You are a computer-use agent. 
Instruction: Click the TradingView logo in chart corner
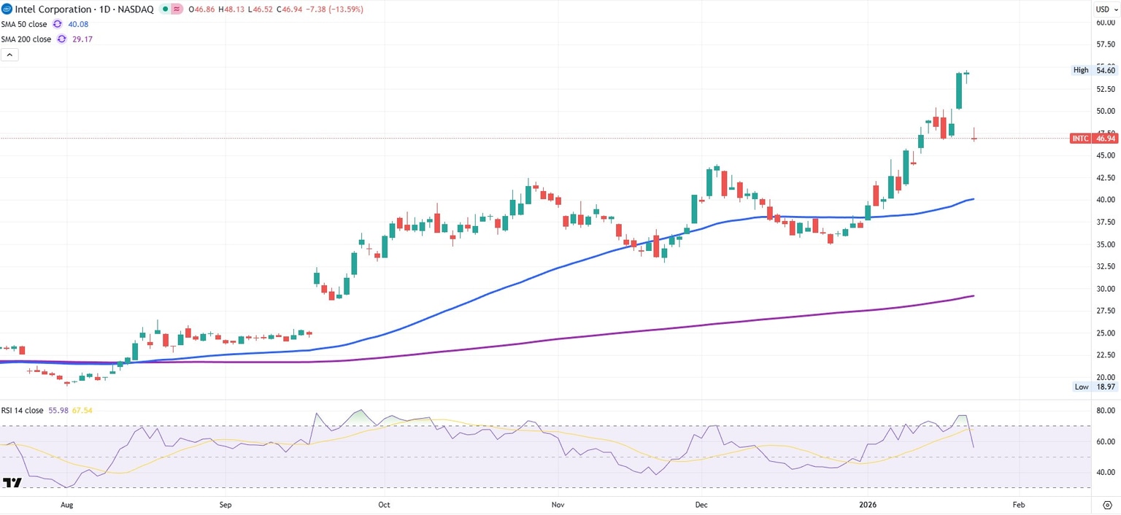(x=12, y=483)
